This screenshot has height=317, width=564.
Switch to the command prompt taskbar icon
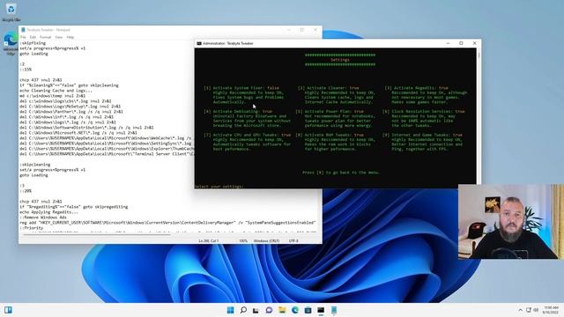click(x=321, y=310)
